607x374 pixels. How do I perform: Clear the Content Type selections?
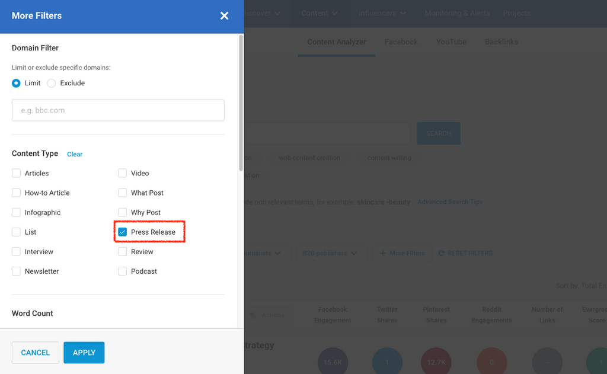click(75, 154)
